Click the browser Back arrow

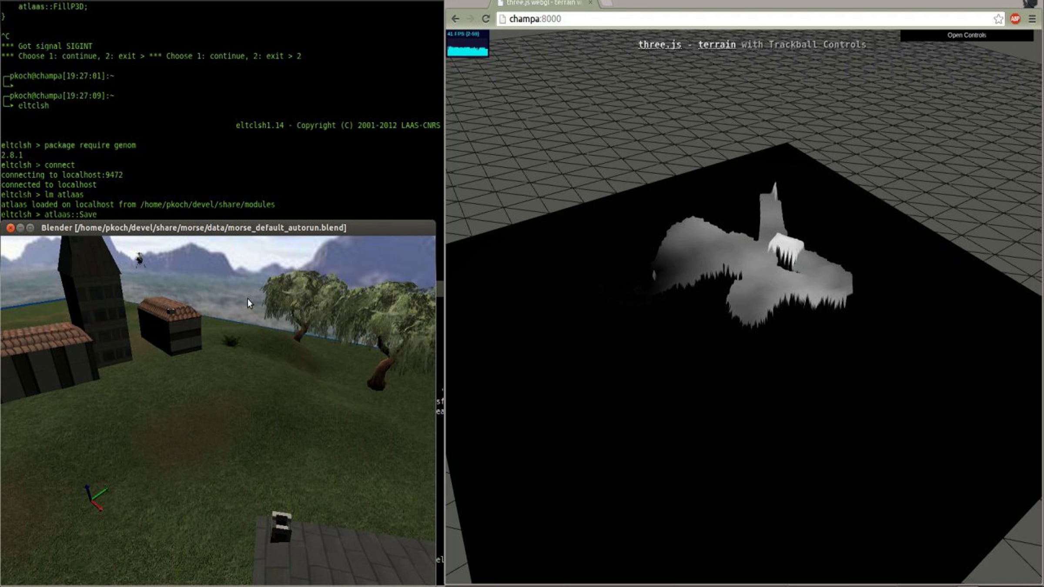coord(455,19)
